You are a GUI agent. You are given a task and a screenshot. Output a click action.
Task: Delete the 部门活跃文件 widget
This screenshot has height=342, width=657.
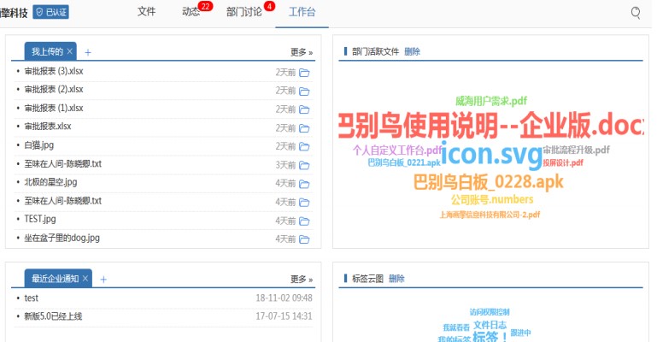click(x=413, y=51)
